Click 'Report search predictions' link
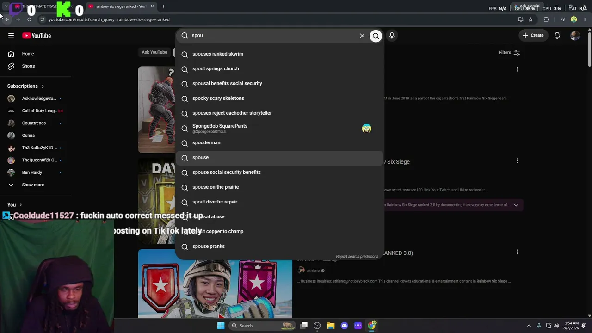 pyautogui.click(x=357, y=256)
